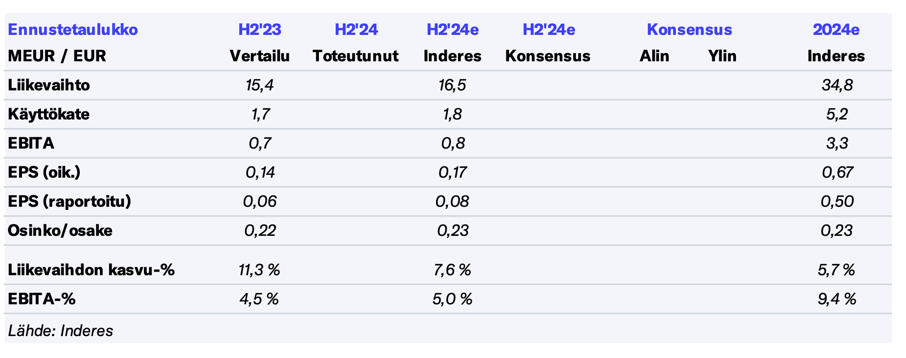Select the Osinko/osake row label
The image size is (906, 358).
click(x=60, y=230)
